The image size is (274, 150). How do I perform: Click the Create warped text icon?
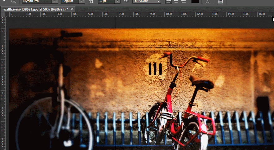[x=208, y=2]
